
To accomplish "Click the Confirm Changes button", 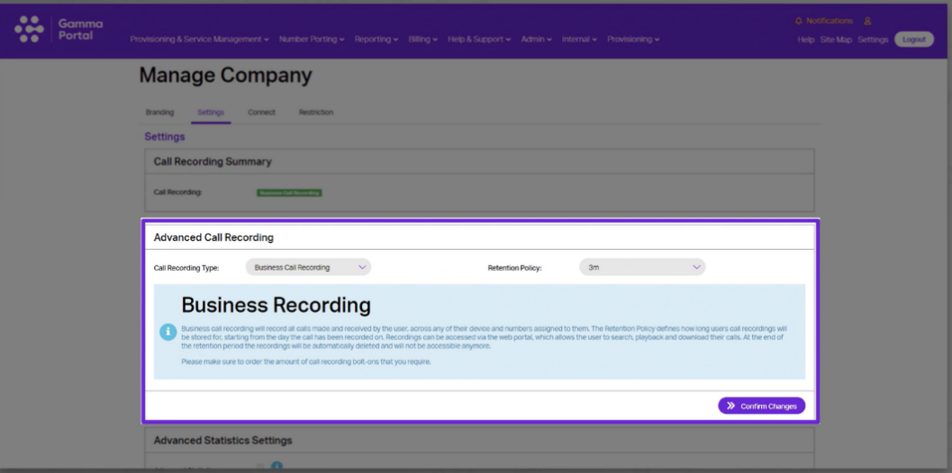I will pos(761,406).
